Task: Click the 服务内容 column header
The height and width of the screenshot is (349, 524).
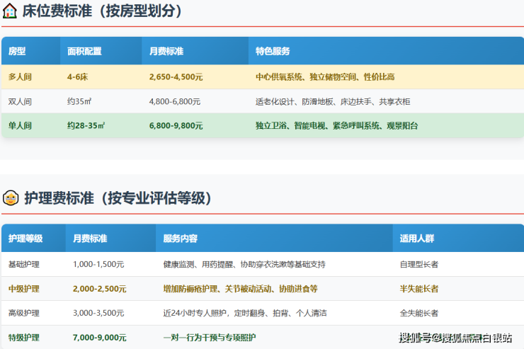Action: 180,239
